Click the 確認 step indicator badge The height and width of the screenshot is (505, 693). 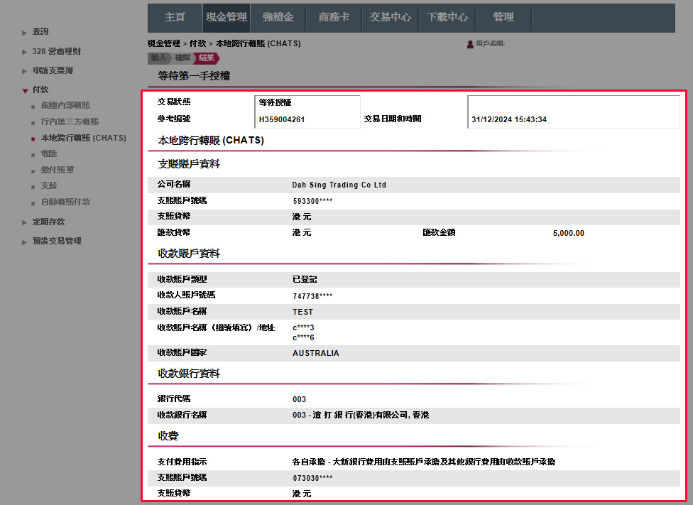click(x=182, y=58)
